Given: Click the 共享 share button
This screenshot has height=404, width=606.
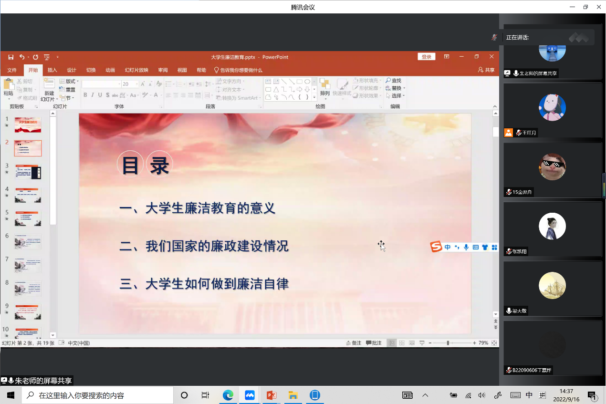Looking at the screenshot, I should pyautogui.click(x=486, y=70).
